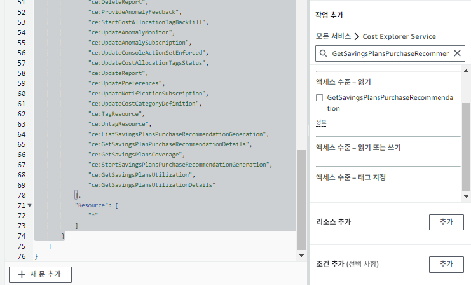Open the 정보 link under the action
Viewport: 471px width, 285px height.
click(321, 122)
